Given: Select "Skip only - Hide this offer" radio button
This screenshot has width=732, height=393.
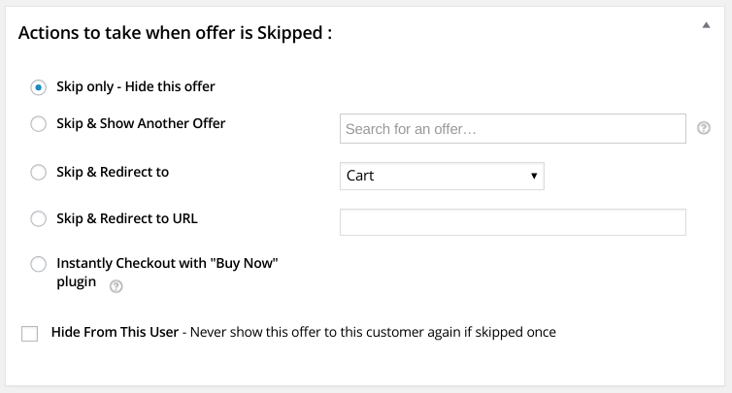Looking at the screenshot, I should click(38, 87).
